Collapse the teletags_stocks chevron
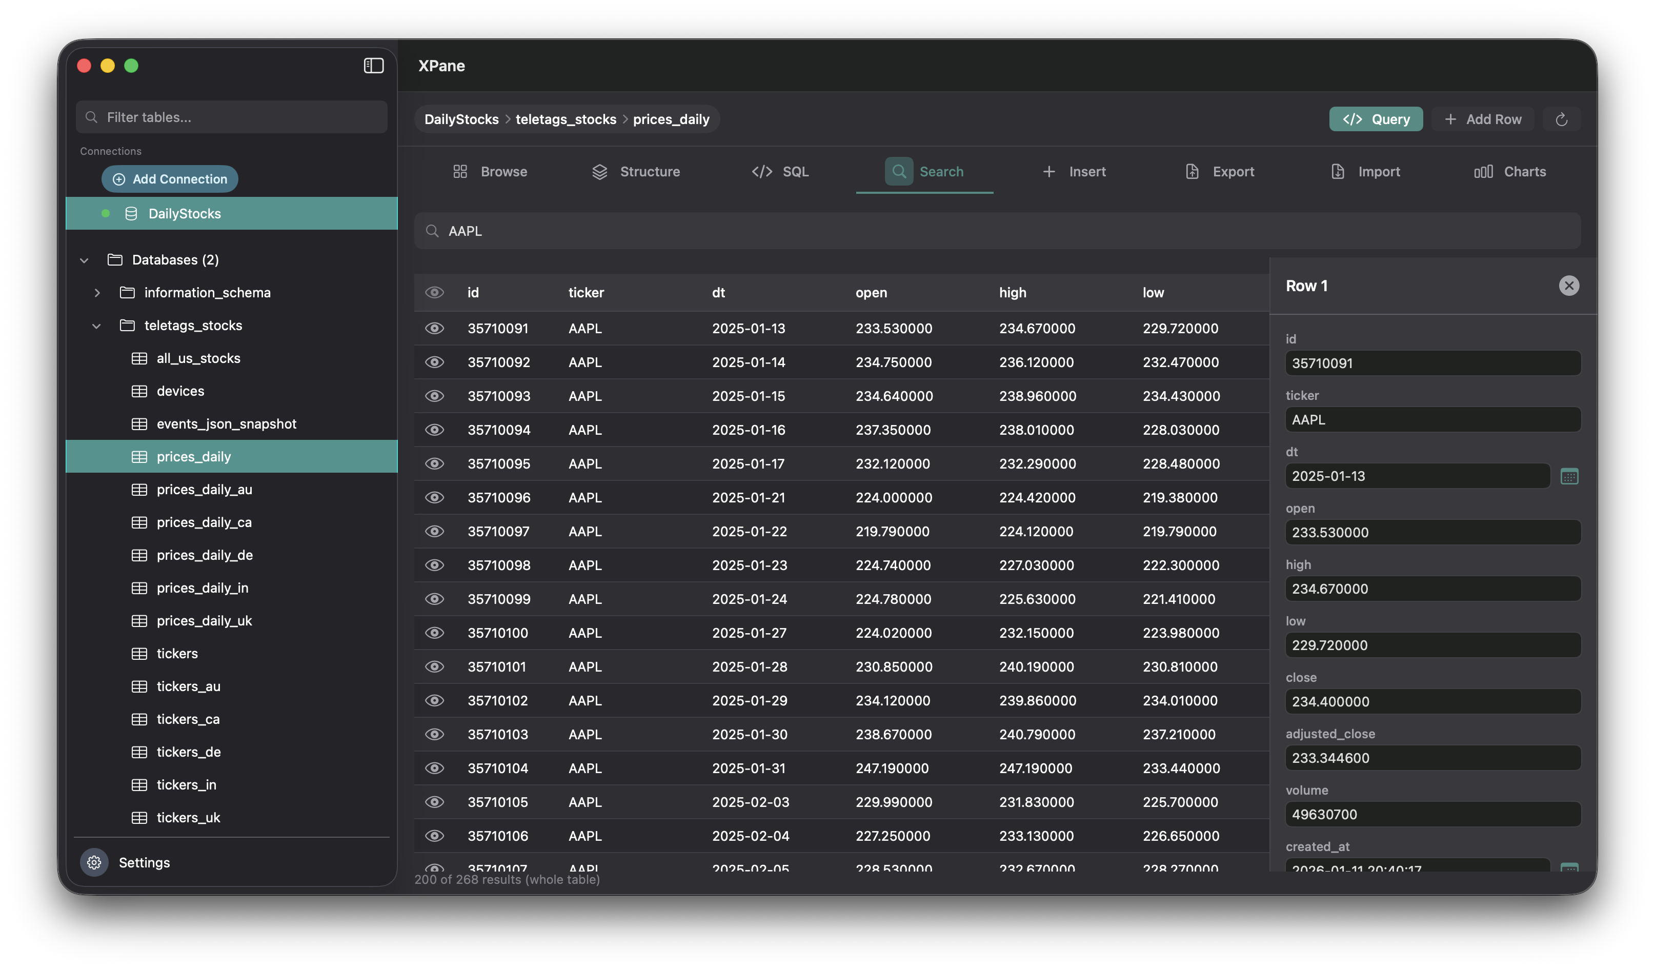 (x=96, y=326)
